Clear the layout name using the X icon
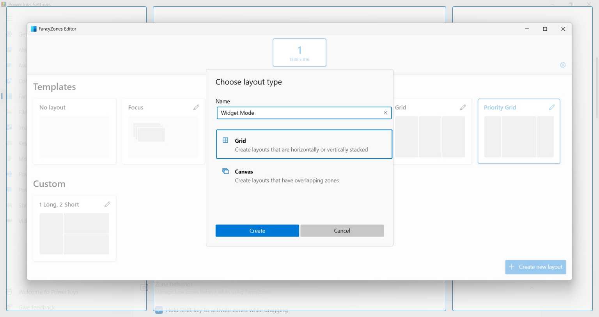Image resolution: width=599 pixels, height=317 pixels. pyautogui.click(x=385, y=113)
